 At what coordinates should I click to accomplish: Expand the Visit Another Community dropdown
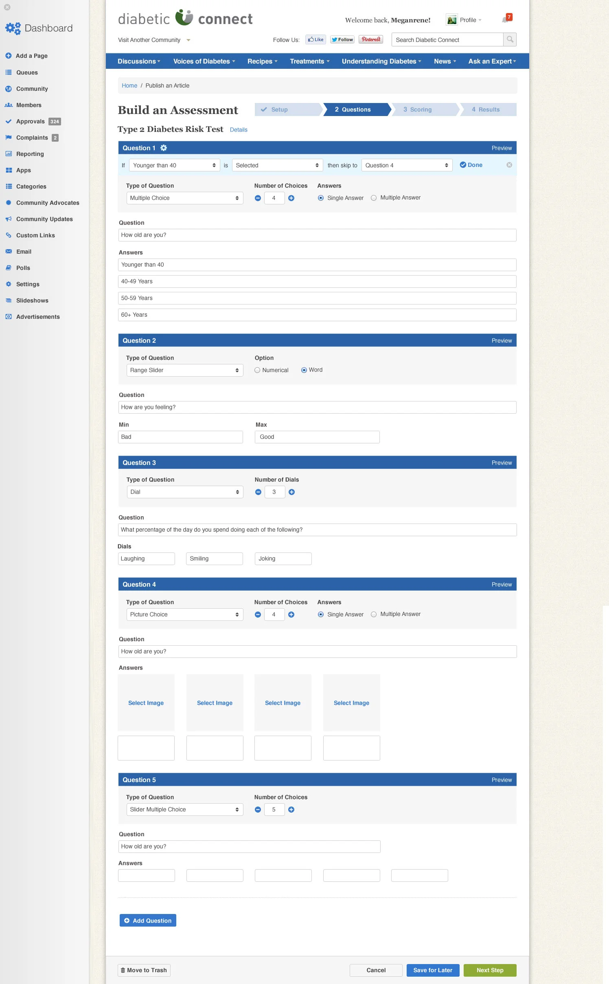154,40
